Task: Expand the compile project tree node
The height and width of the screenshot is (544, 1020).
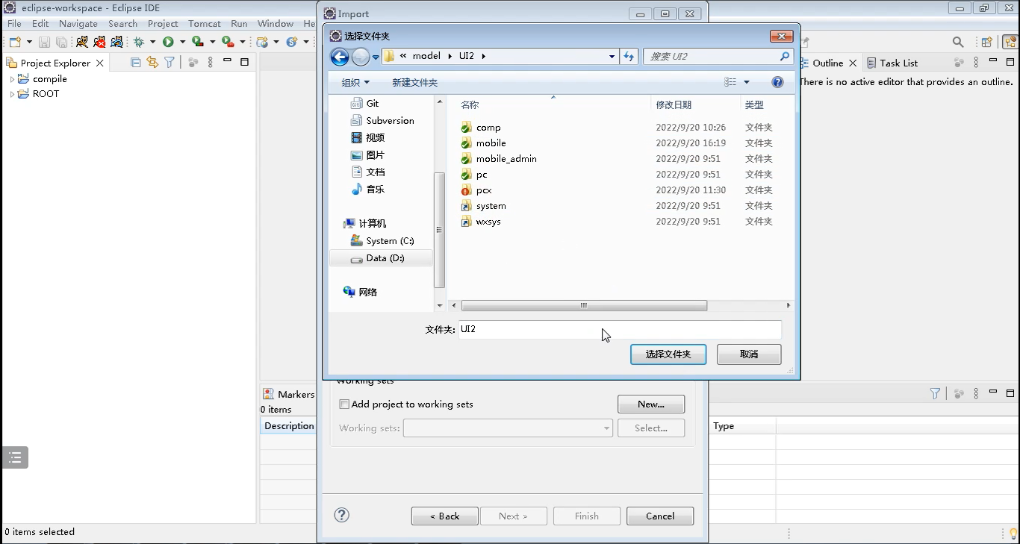Action: pos(12,79)
